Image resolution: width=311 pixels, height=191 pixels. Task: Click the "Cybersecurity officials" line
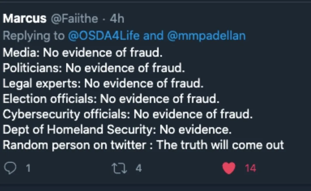pyautogui.click(x=128, y=114)
